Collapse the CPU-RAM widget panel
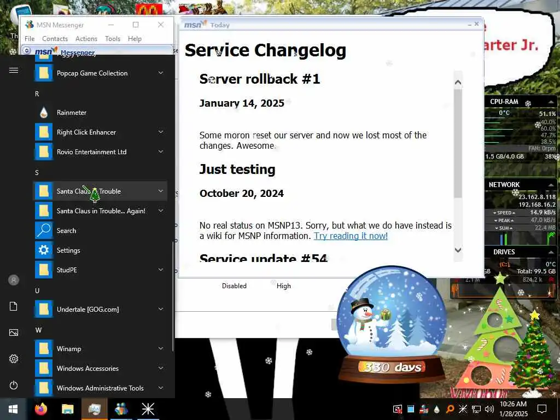This screenshot has width=560, height=420. click(551, 102)
